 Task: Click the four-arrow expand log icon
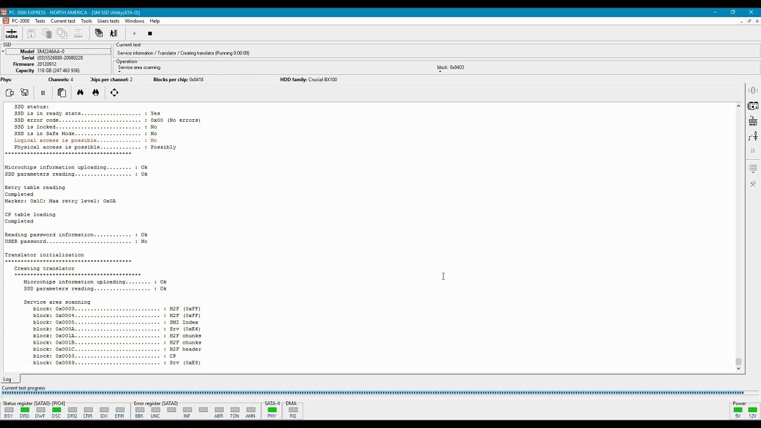114,93
